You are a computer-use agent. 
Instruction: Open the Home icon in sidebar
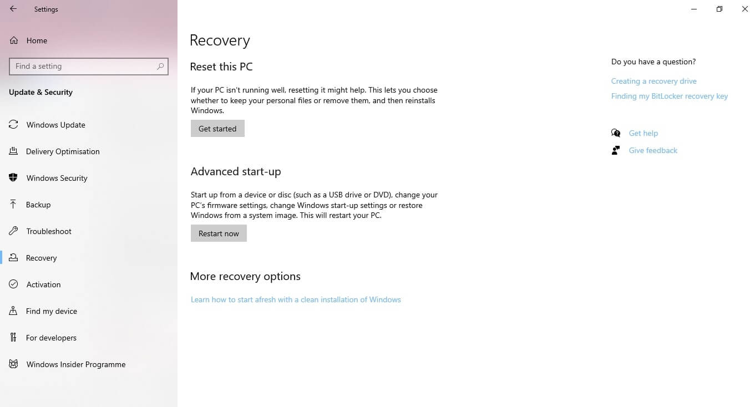[x=14, y=40]
